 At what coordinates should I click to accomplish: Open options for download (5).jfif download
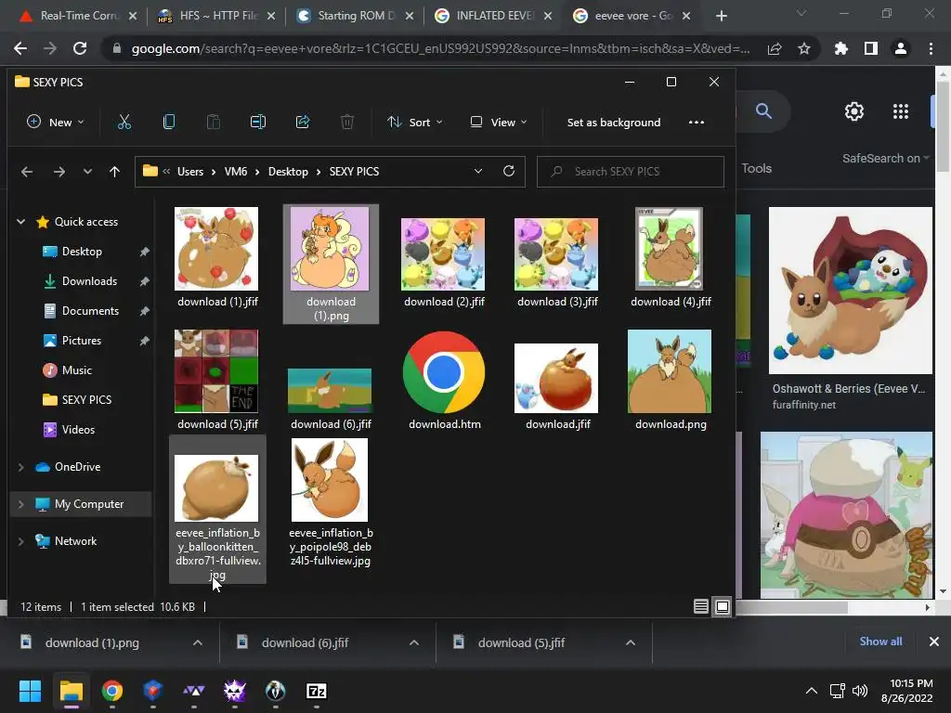[631, 642]
